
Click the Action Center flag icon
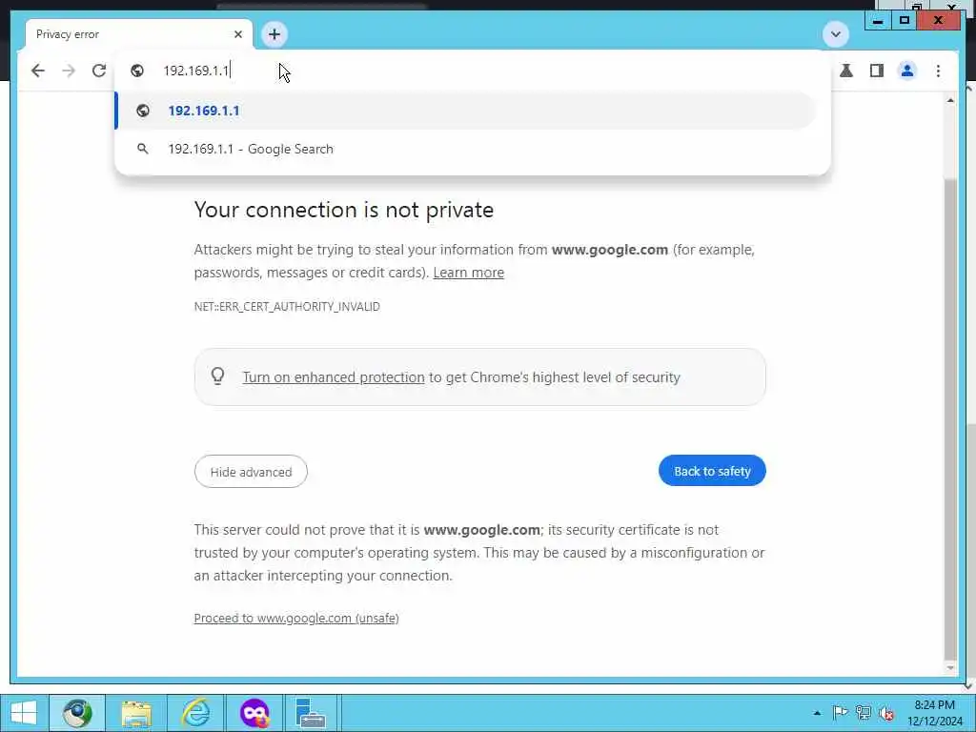[x=840, y=713]
